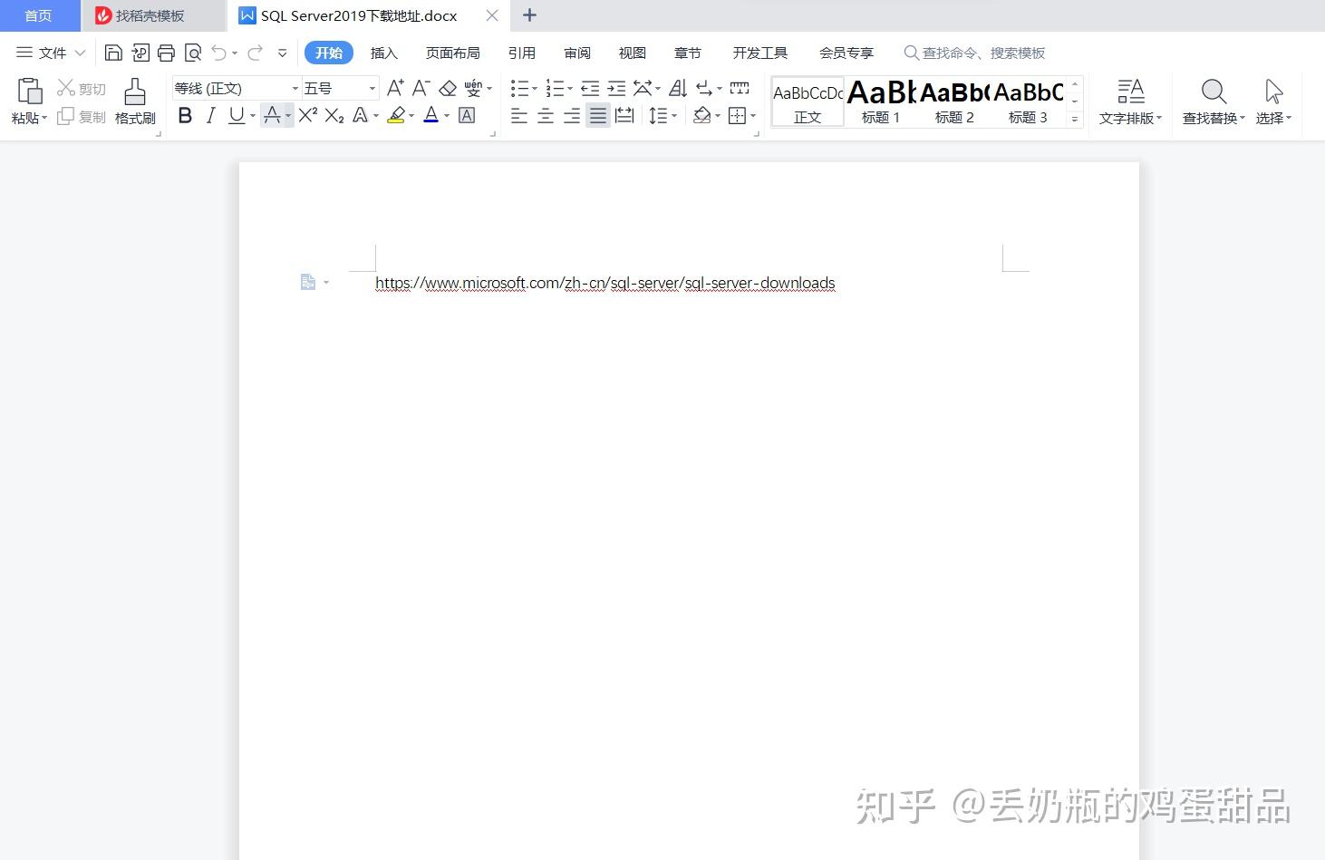Viewport: 1325px width, 860px height.
Task: Click the paragraph shading bucket icon
Action: (x=701, y=115)
